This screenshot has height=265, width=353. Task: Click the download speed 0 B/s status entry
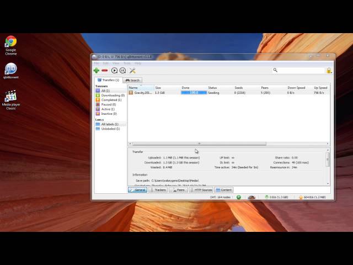pos(276,197)
